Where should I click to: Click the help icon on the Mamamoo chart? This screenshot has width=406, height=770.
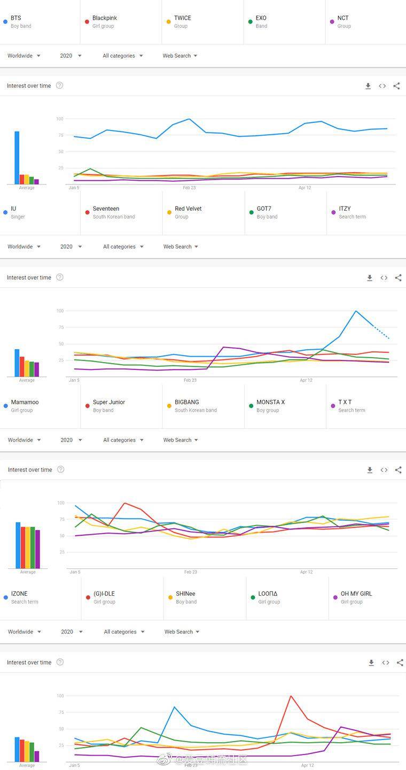click(60, 469)
